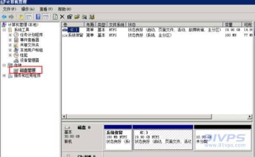Open the 文件(F) menu

tap(9, 9)
